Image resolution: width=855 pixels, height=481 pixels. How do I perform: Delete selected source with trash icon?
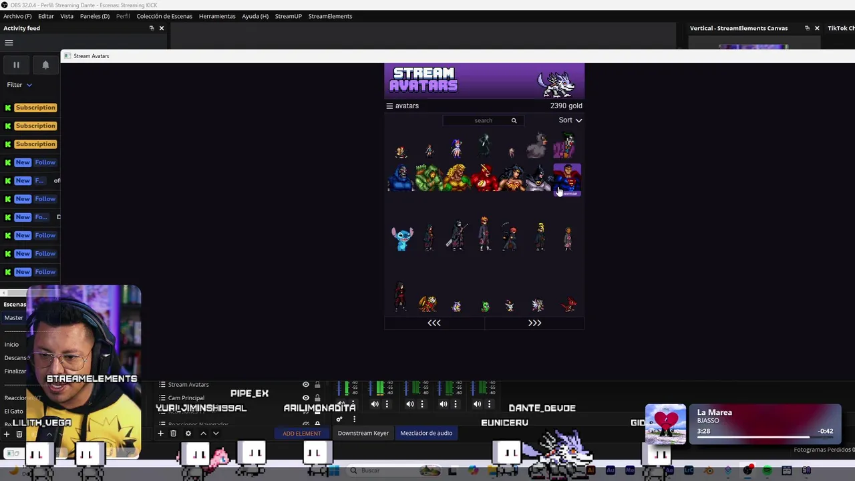(x=173, y=434)
